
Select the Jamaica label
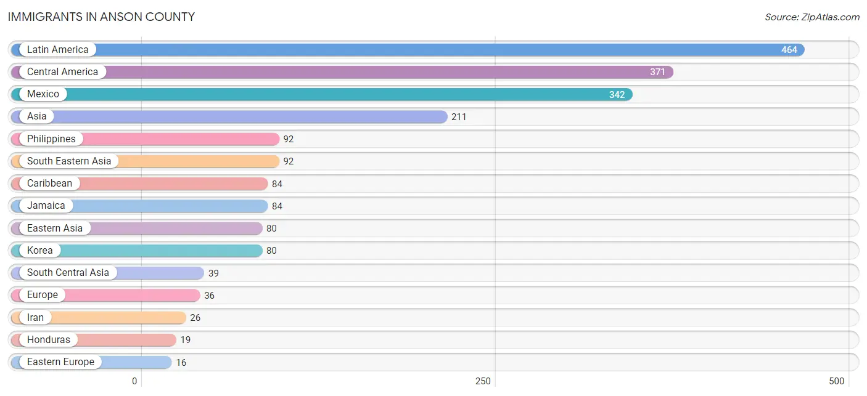pos(46,206)
